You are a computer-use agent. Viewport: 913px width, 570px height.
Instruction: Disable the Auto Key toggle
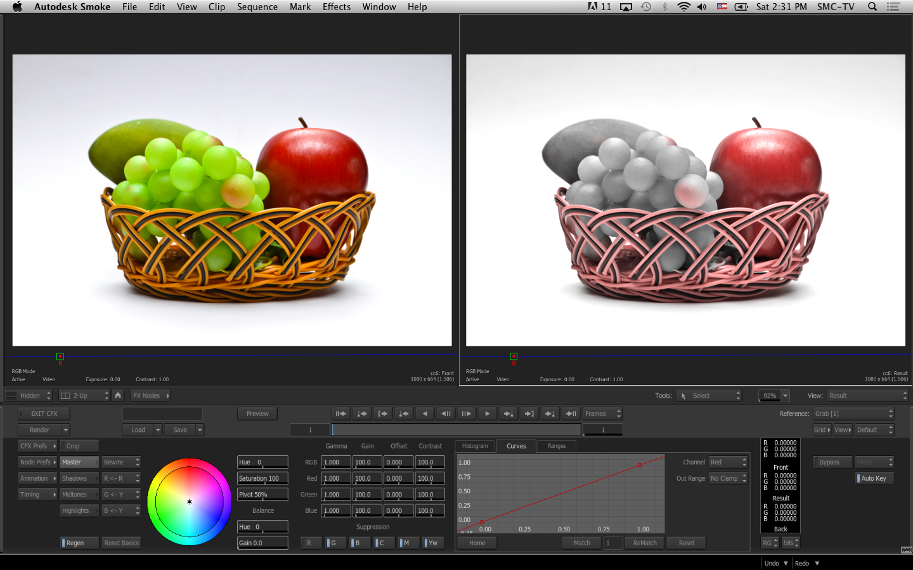click(x=874, y=478)
